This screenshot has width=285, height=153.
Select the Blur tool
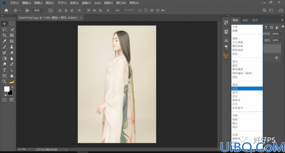click(x=12, y=59)
